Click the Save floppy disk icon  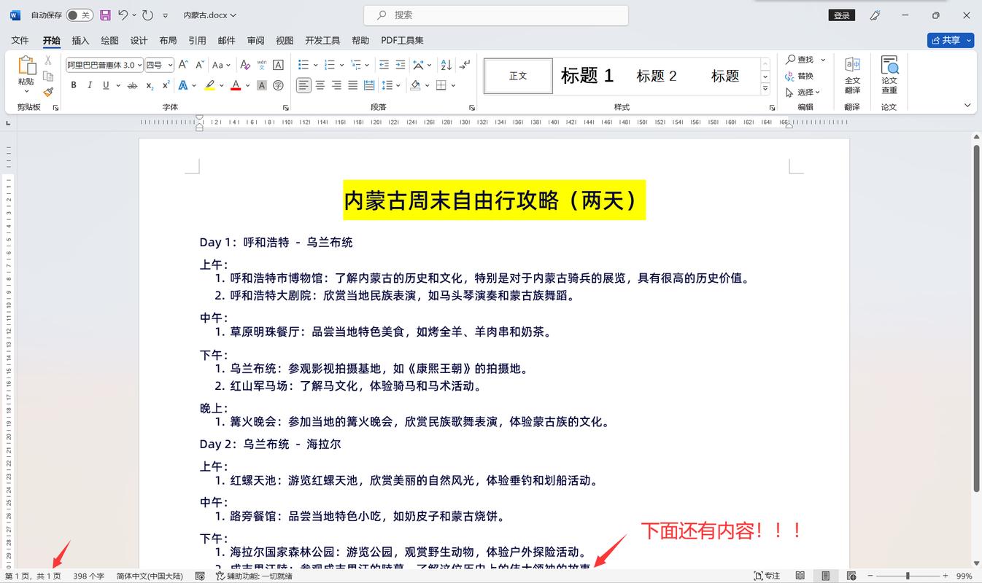(x=105, y=15)
